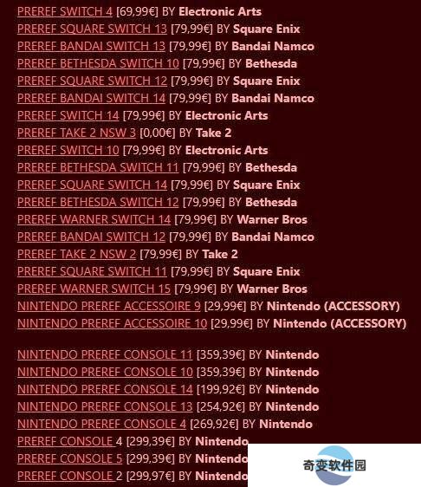This screenshot has height=487, width=421.
Task: Open PREREF TAKE 2 NSW 2 link
Action: pyautogui.click(x=76, y=255)
